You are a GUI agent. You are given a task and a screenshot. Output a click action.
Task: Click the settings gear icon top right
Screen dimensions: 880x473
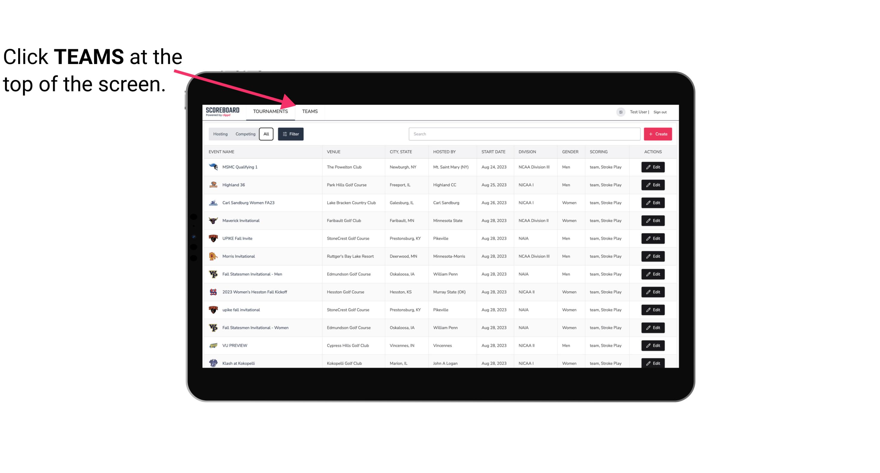coord(620,111)
